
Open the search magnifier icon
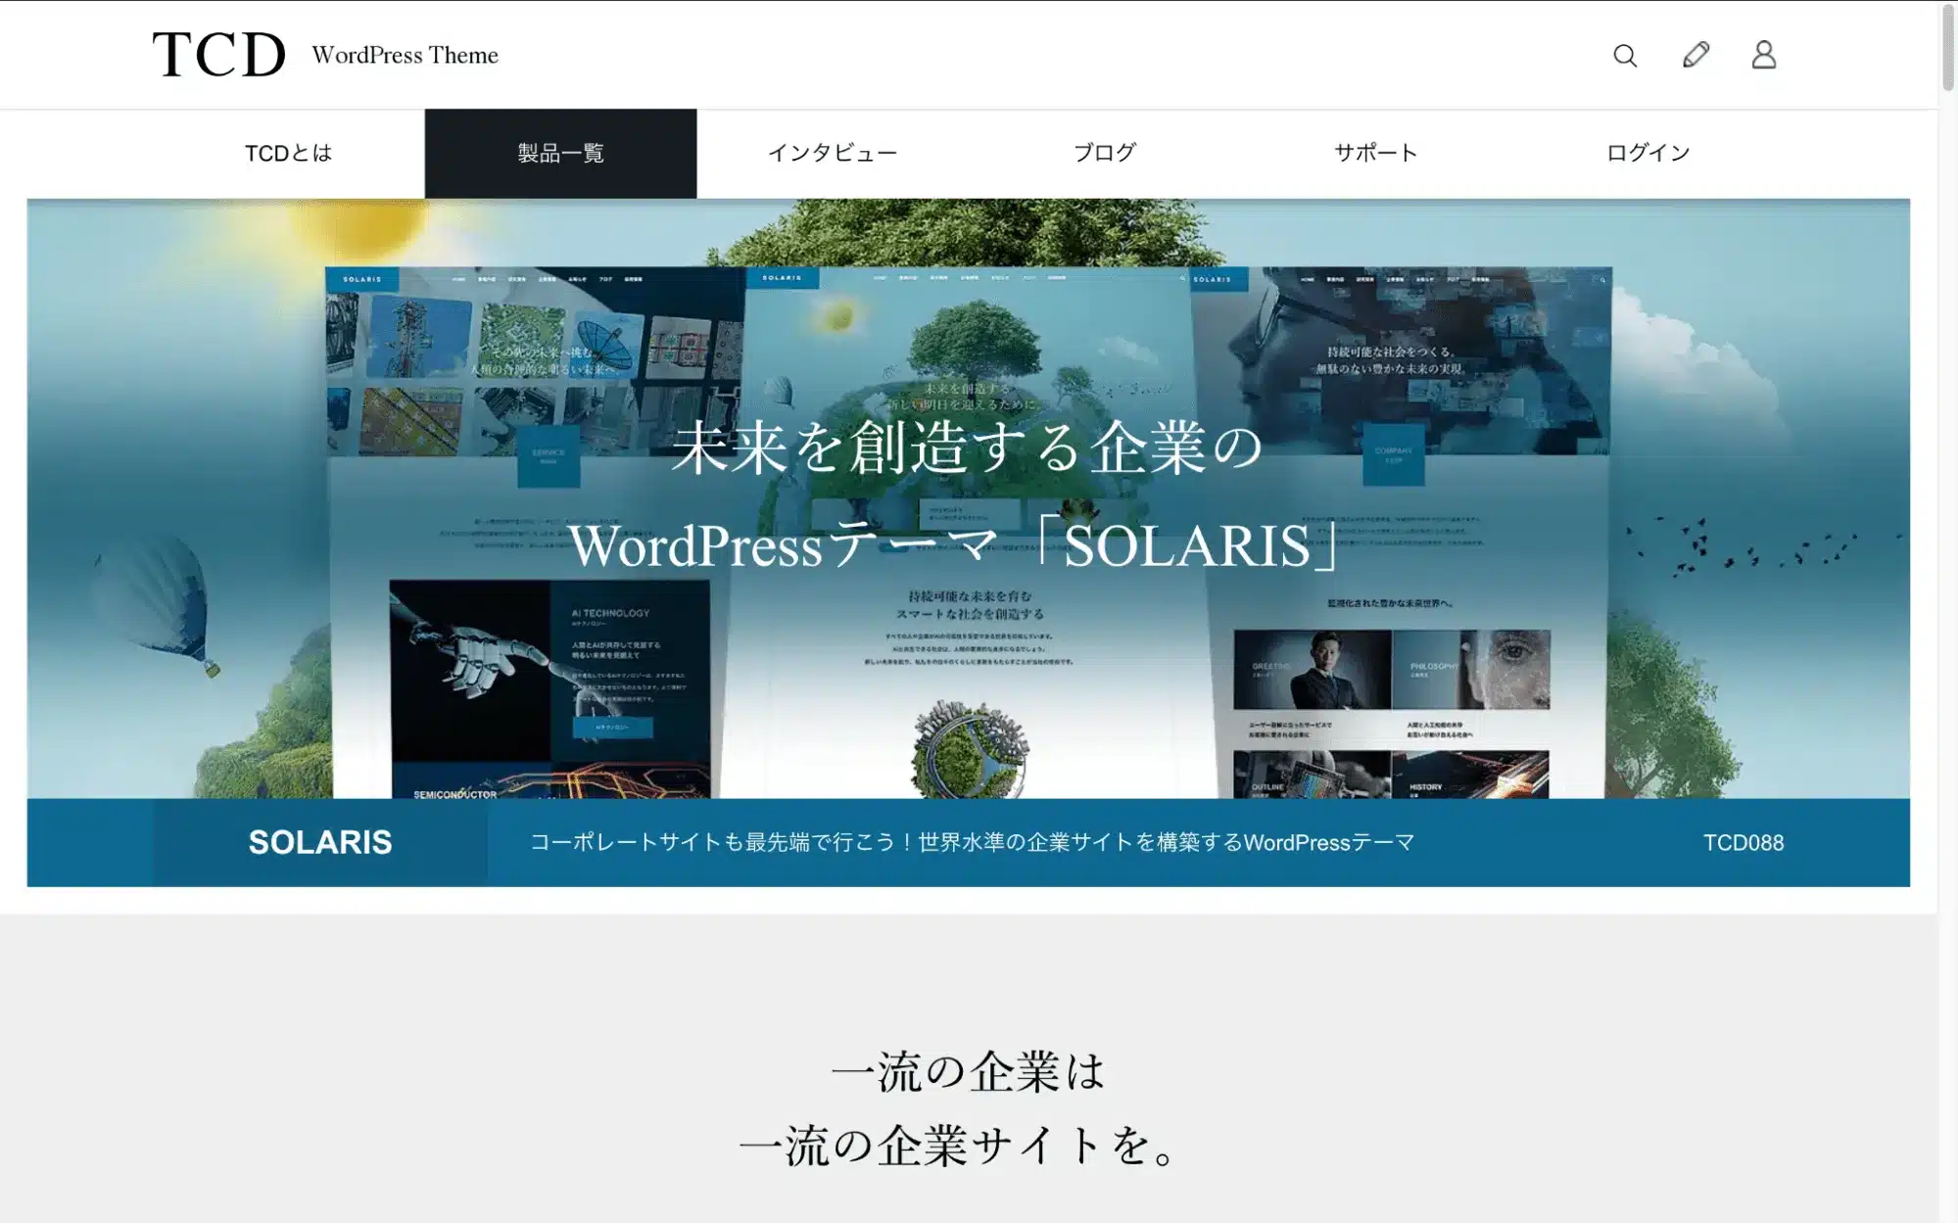click(1625, 56)
